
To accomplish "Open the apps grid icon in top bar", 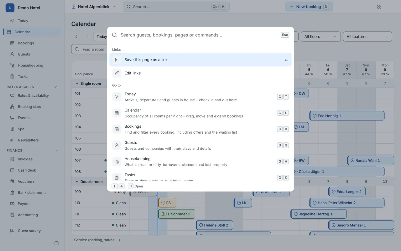I will [x=379, y=7].
